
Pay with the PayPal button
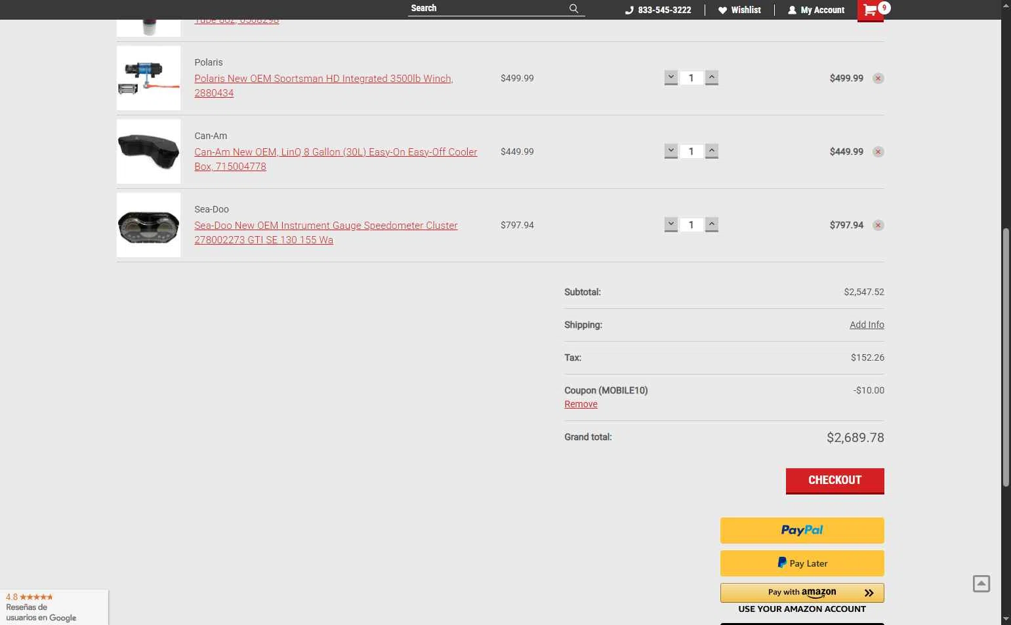[802, 531]
